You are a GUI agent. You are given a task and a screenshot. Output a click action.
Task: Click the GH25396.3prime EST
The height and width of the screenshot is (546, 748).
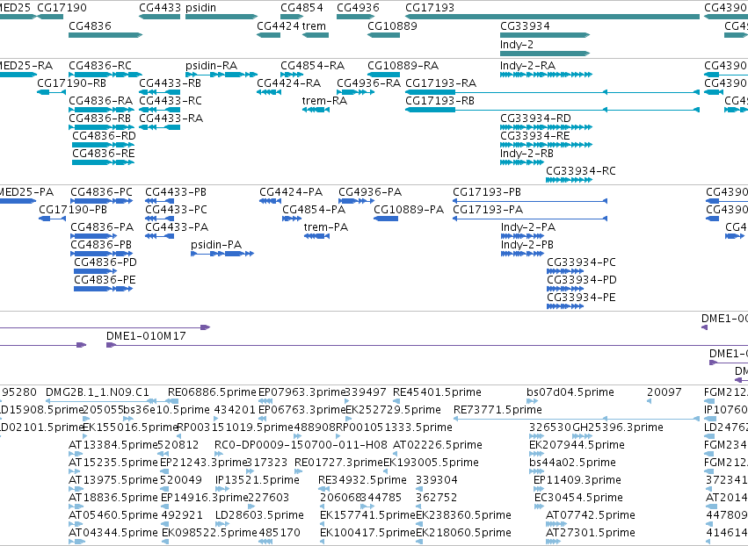[x=582, y=436]
